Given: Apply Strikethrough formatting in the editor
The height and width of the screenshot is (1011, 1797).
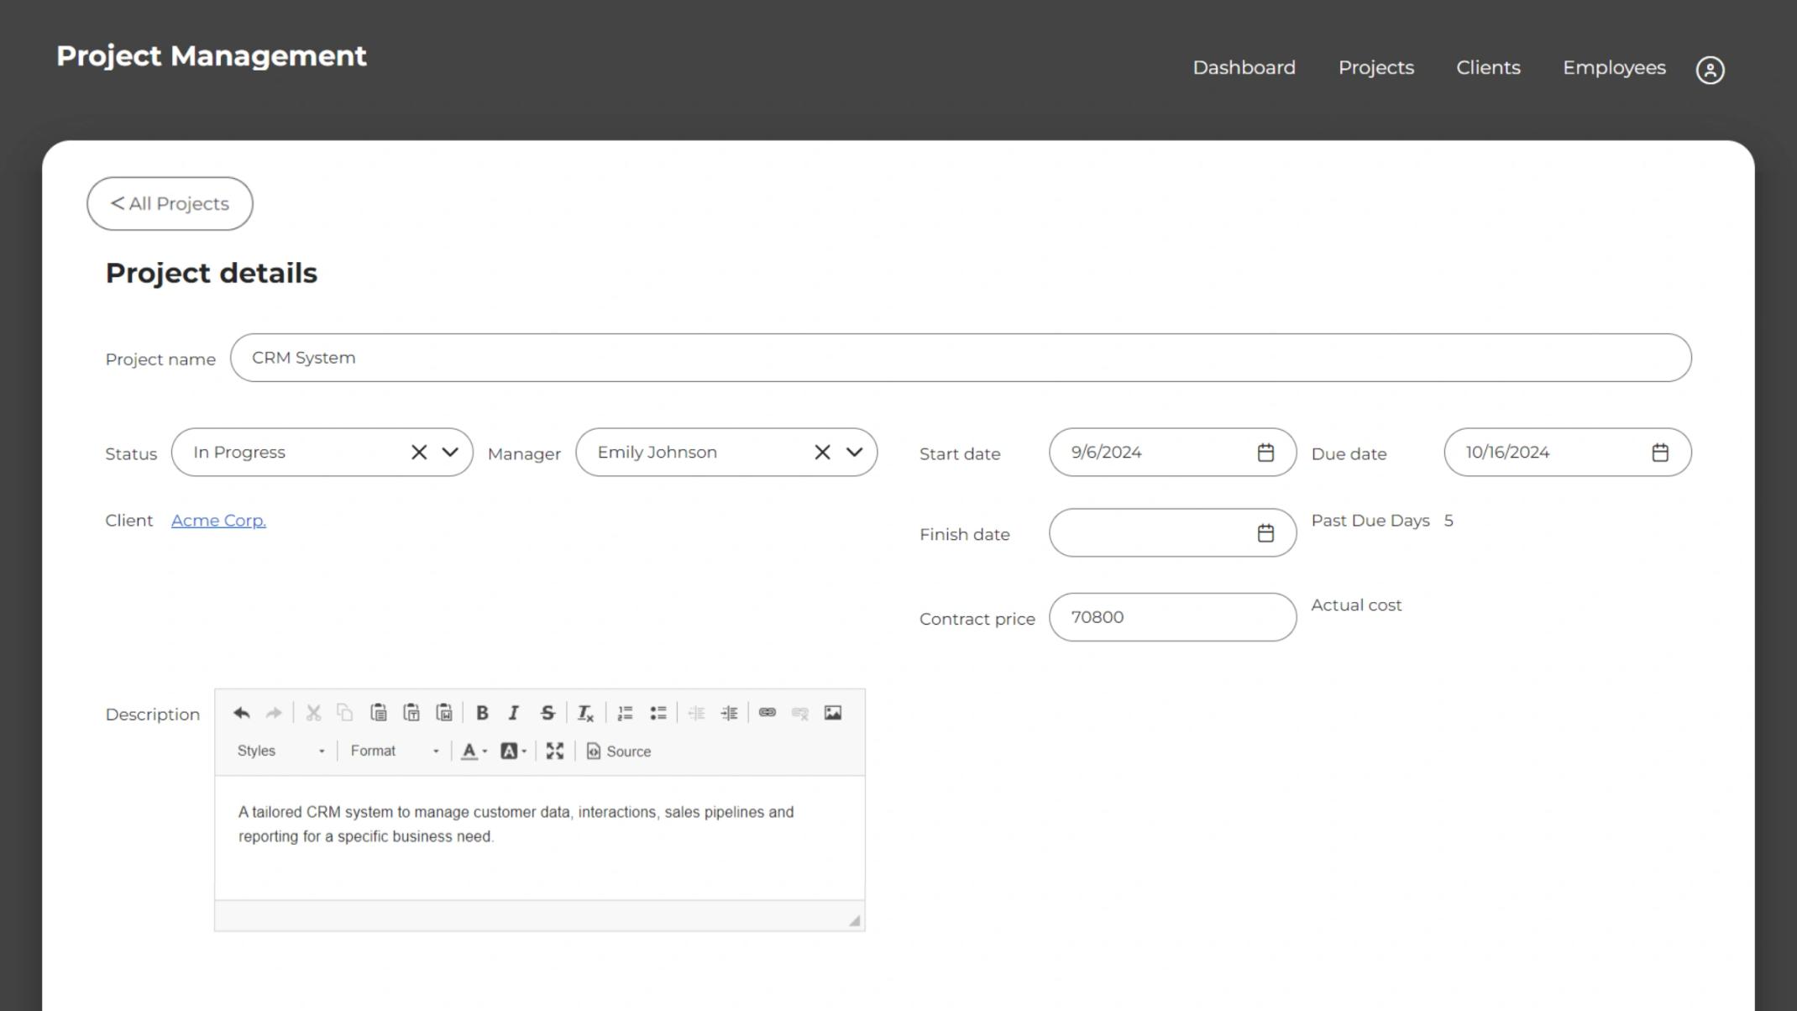Looking at the screenshot, I should coord(547,713).
